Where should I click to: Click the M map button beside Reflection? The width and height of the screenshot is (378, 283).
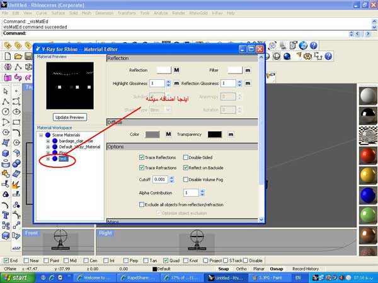coord(176,70)
